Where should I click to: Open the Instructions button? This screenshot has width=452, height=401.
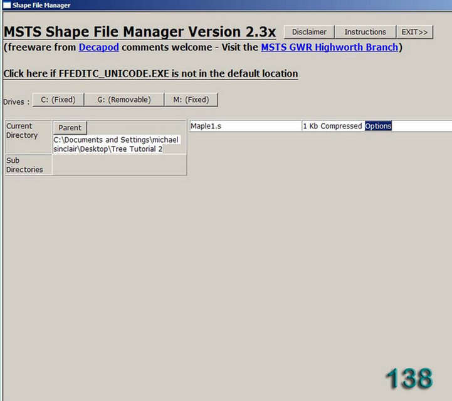(365, 32)
